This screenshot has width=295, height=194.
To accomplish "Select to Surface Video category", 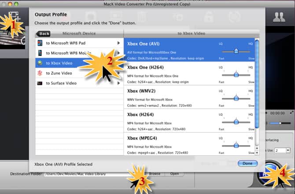I will pyautogui.click(x=79, y=83).
